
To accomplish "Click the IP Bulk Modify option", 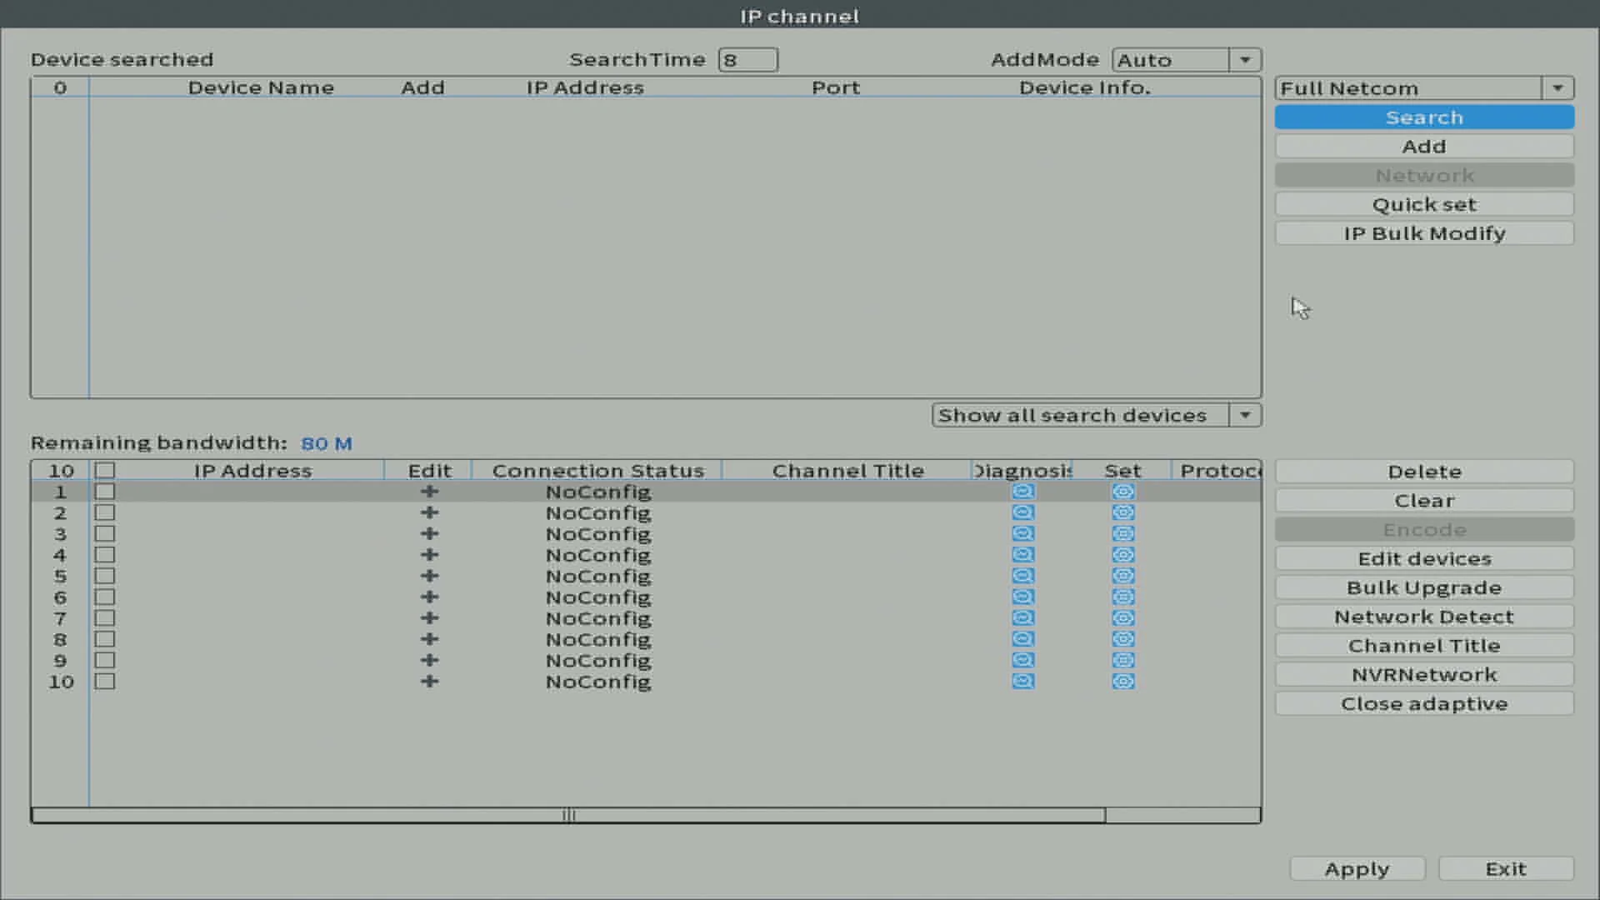I will pyautogui.click(x=1425, y=233).
